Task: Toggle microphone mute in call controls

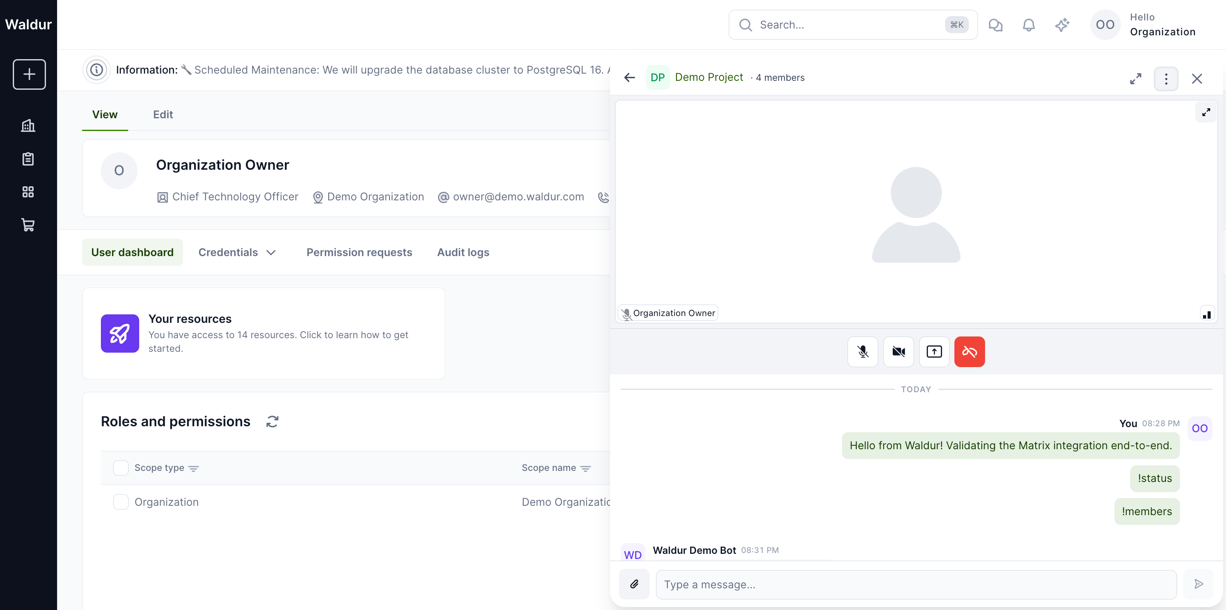Action: (862, 352)
